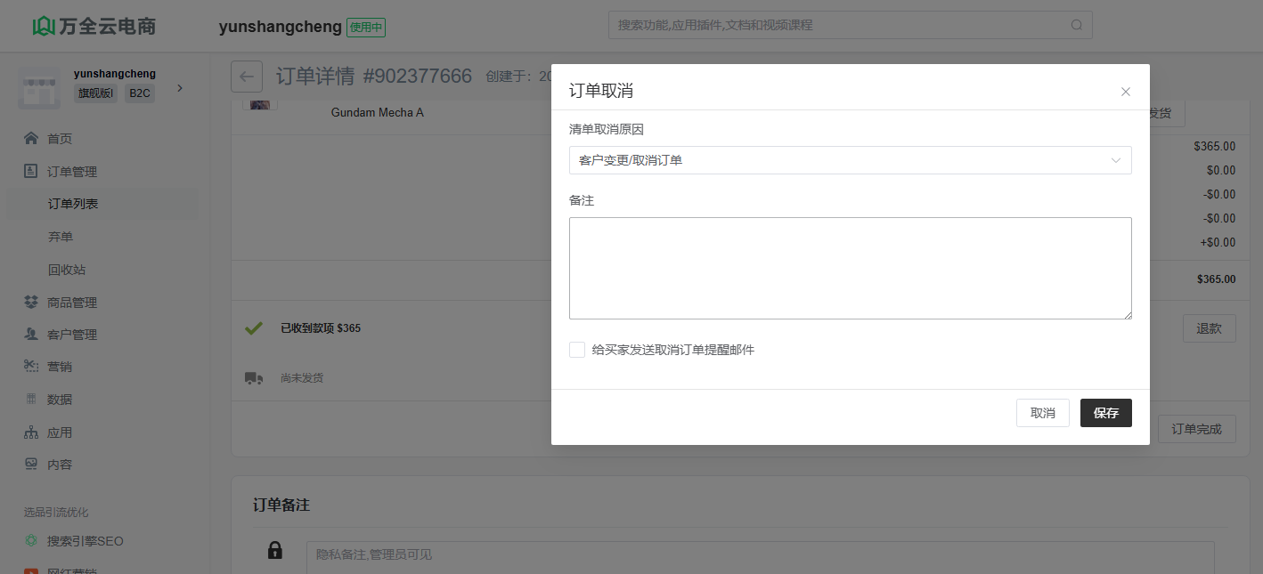The width and height of the screenshot is (1263, 574).
Task: Click the product management box icon
Action: [31, 302]
